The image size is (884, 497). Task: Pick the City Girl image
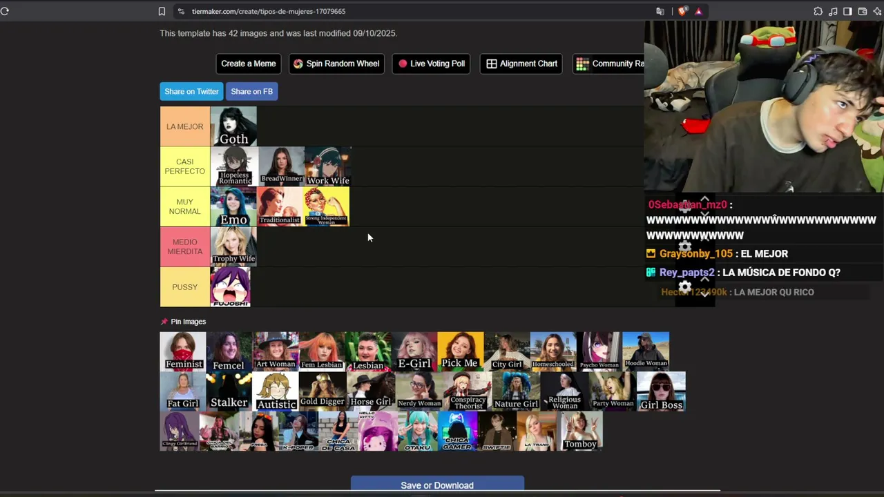click(507, 351)
